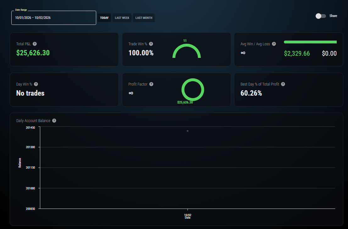The height and width of the screenshot is (229, 348).
Task: Click the Date Range input field
Action: 54,18
